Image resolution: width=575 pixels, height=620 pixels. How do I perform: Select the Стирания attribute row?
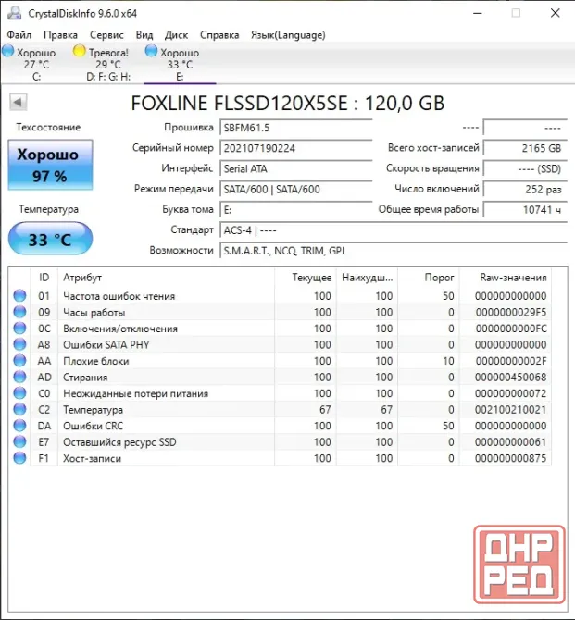tap(281, 377)
